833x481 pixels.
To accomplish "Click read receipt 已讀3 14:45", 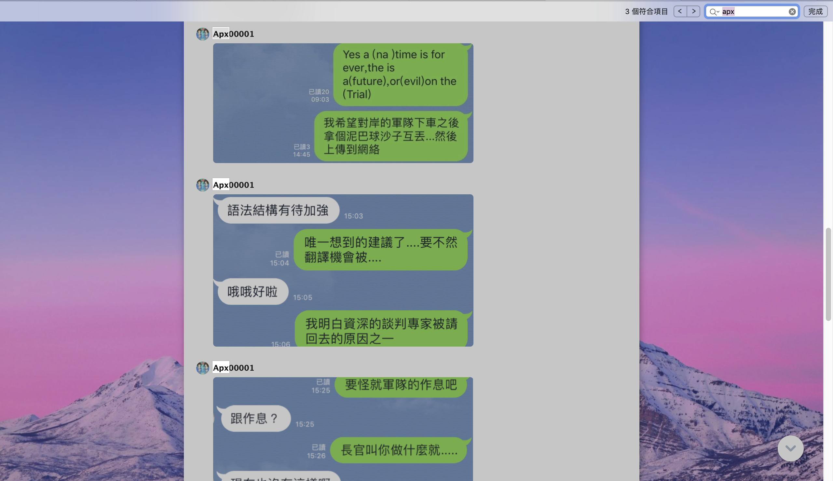I will [302, 150].
